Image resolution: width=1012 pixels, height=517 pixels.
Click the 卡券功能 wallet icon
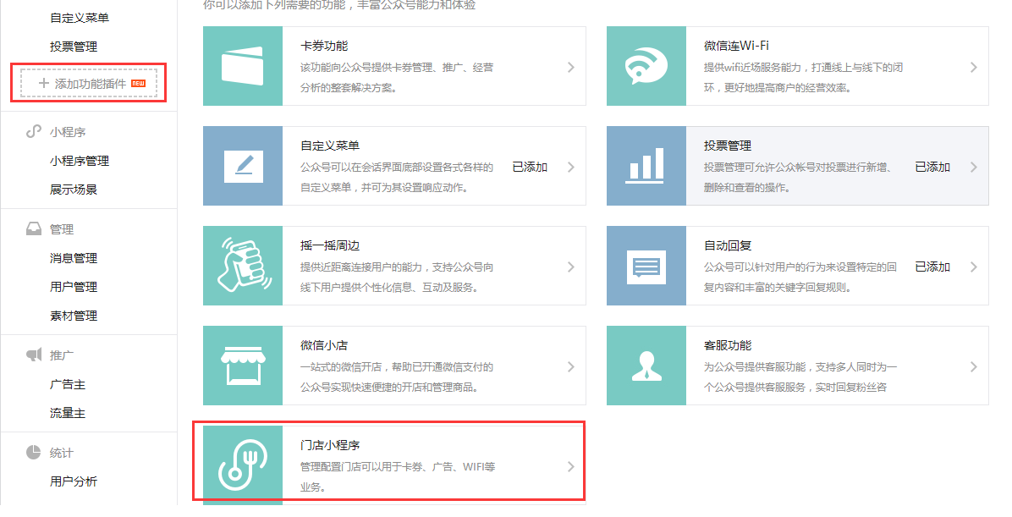[243, 66]
